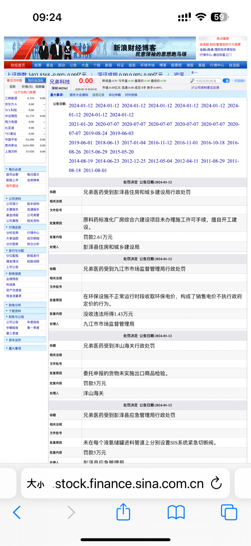Open the 诉讼仲裁 link

tap(115, 95)
